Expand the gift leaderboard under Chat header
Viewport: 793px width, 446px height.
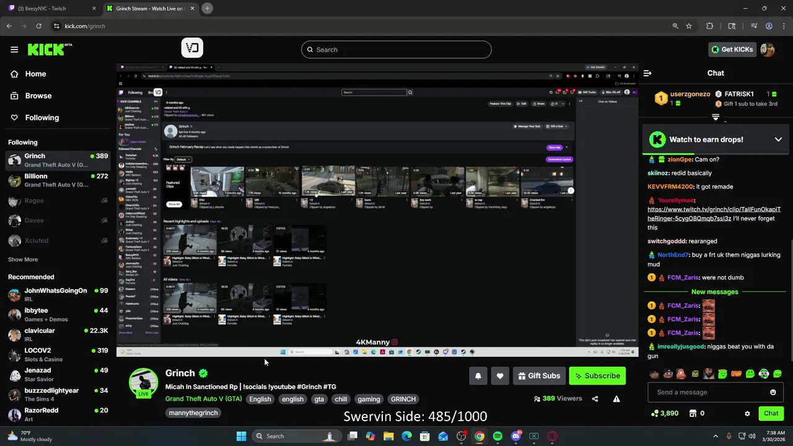(716, 117)
